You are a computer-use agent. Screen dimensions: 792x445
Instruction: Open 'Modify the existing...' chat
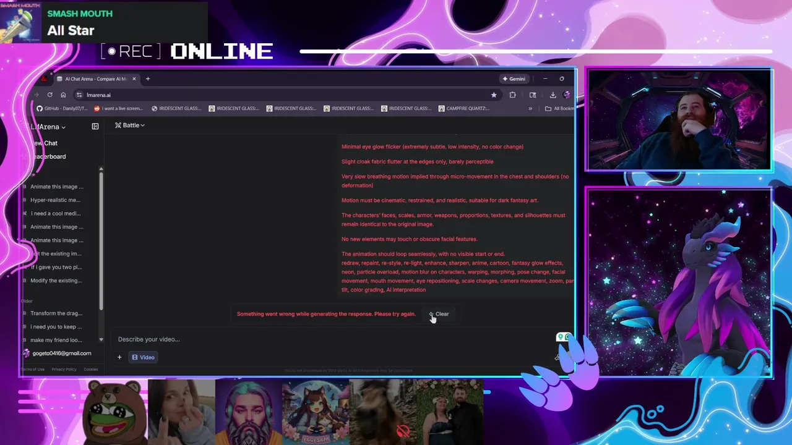pos(56,281)
